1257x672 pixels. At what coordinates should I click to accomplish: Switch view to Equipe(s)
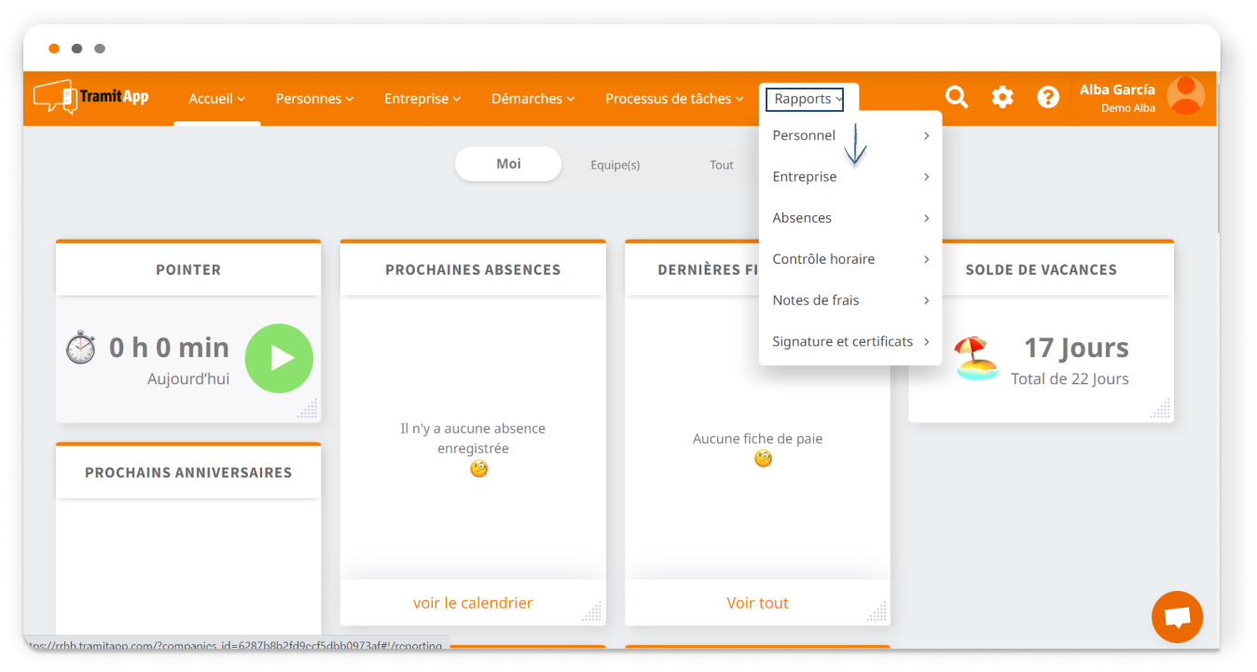tap(615, 165)
